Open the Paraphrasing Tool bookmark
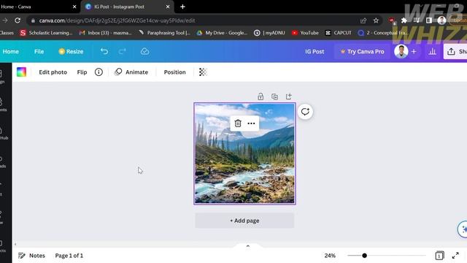Viewport: 467px width, 263px height. 164,33
